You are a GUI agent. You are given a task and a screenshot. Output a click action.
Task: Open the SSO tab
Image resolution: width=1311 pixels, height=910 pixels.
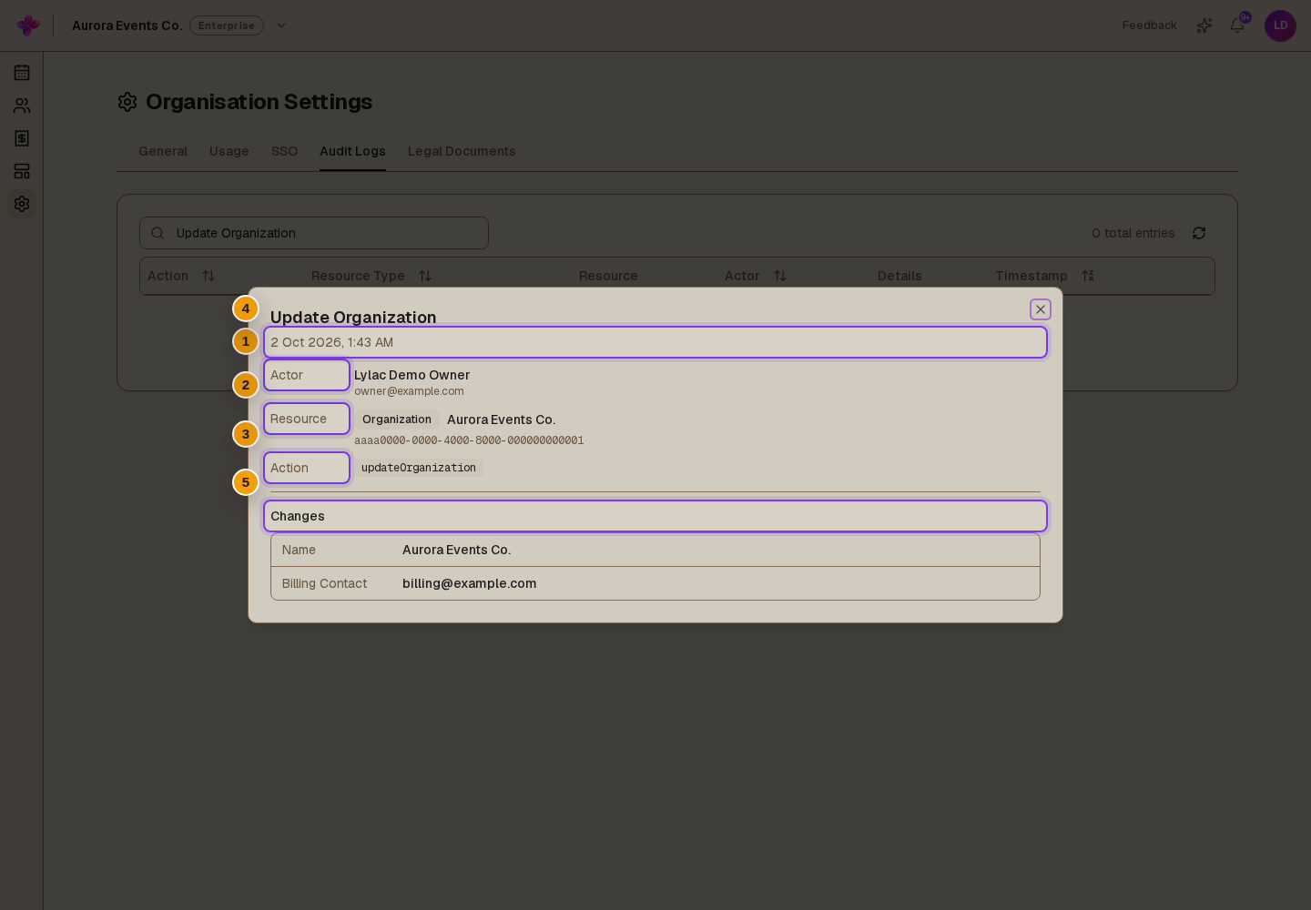click(x=284, y=151)
